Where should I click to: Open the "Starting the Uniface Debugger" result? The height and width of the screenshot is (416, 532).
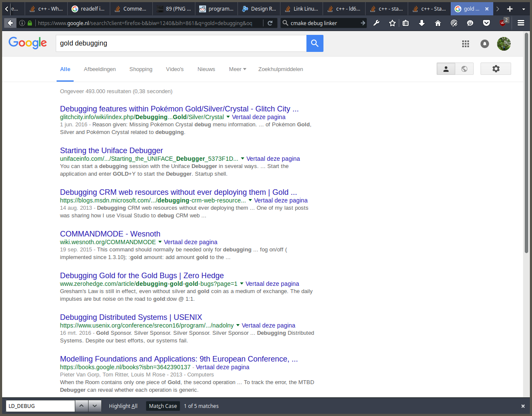click(112, 151)
